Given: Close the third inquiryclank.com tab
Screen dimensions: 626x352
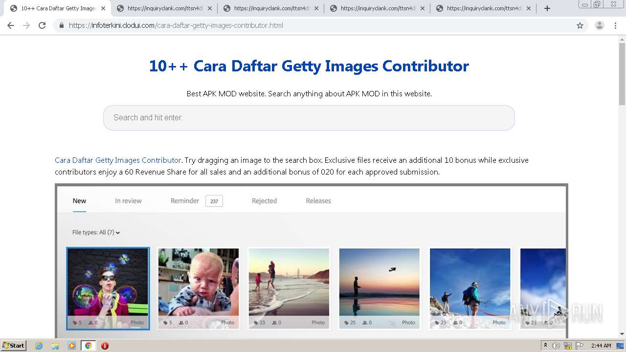Looking at the screenshot, I should (423, 8).
